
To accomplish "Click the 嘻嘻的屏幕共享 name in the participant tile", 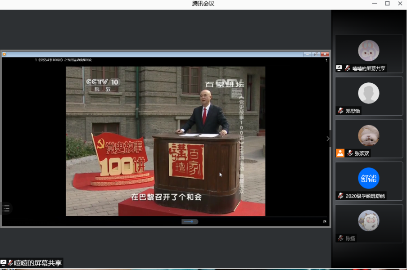I will (x=369, y=68).
